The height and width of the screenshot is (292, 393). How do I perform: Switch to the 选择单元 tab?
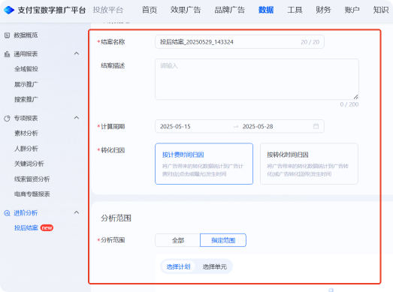tap(215, 266)
